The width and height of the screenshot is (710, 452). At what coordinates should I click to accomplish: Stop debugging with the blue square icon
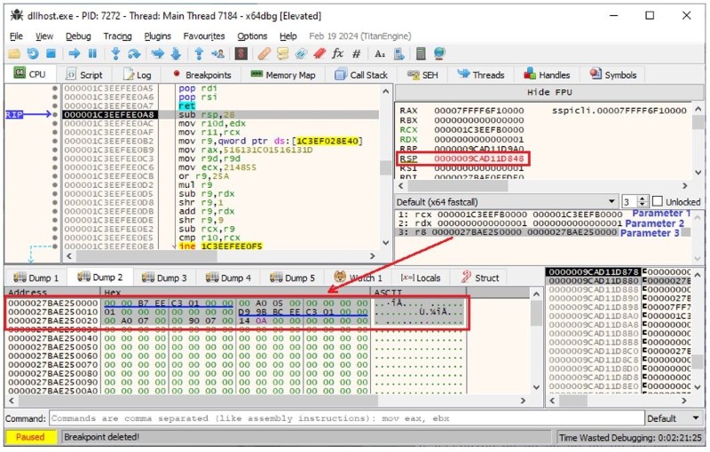point(51,53)
